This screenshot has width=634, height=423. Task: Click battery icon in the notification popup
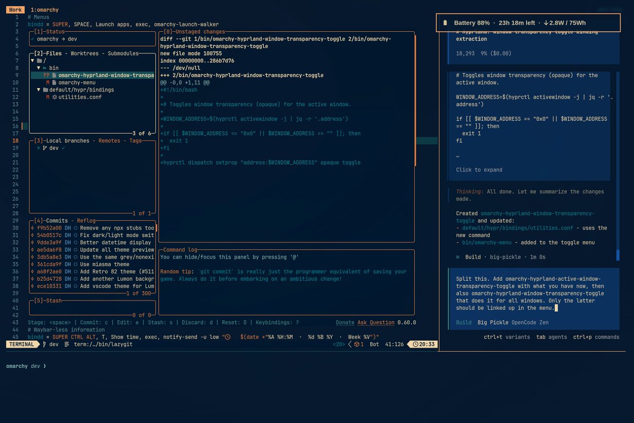(445, 23)
